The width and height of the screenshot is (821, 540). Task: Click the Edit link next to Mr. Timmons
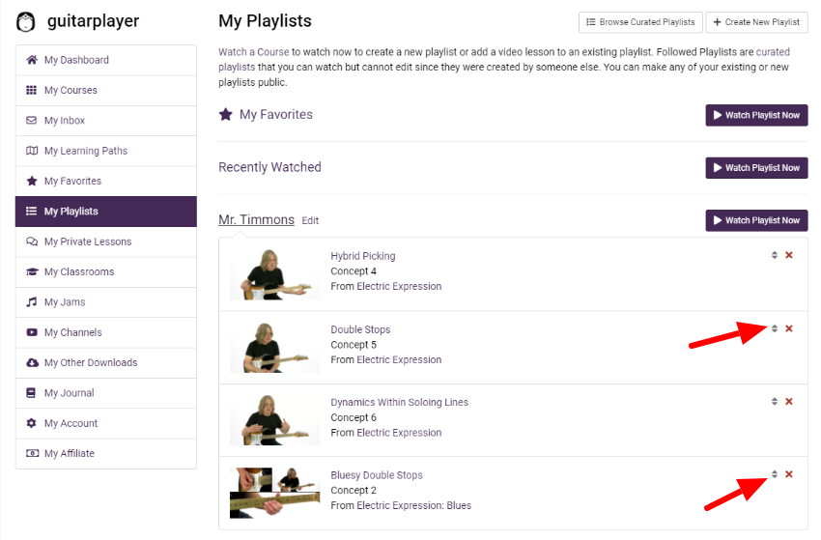tap(310, 220)
